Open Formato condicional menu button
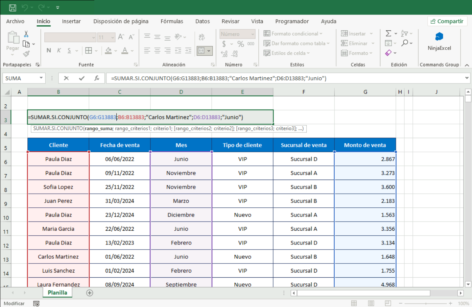Image resolution: width=472 pixels, height=307 pixels. point(293,34)
